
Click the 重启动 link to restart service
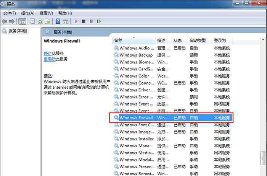[x=49, y=59]
